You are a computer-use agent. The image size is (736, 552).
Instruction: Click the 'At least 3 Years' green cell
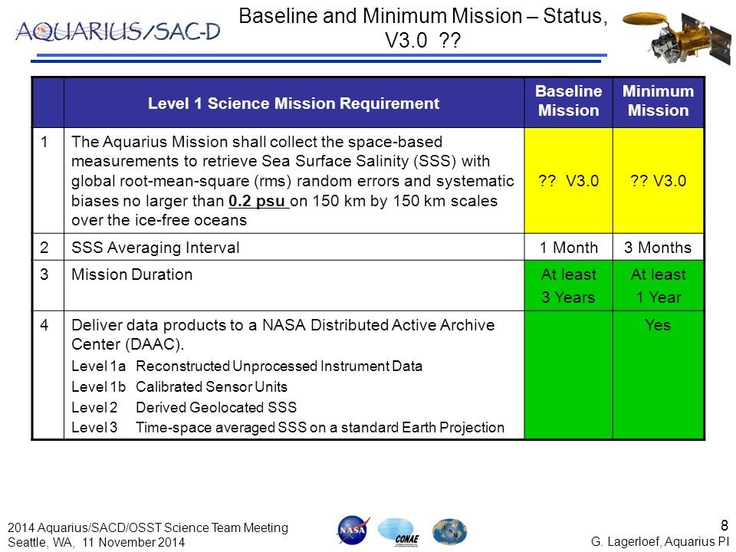point(568,285)
